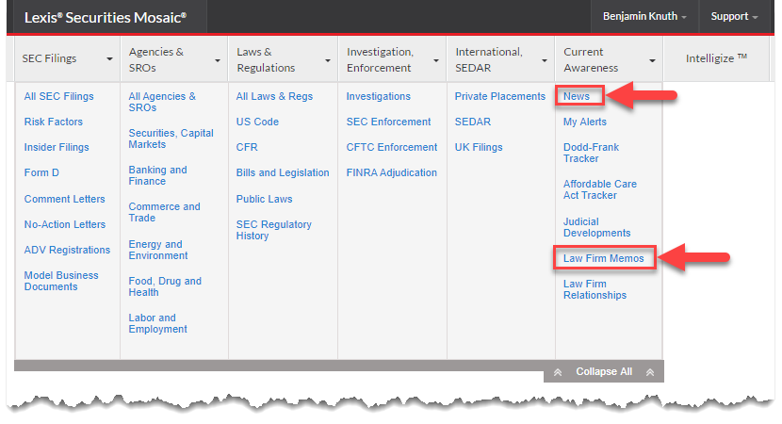Viewport: 782px width, 424px height.
Task: Click the News link
Action: (x=577, y=96)
